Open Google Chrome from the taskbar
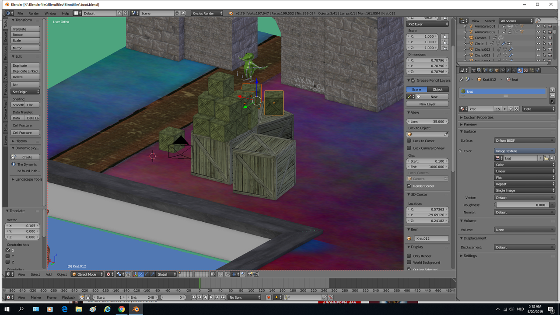The height and width of the screenshot is (315, 560). (x=122, y=309)
